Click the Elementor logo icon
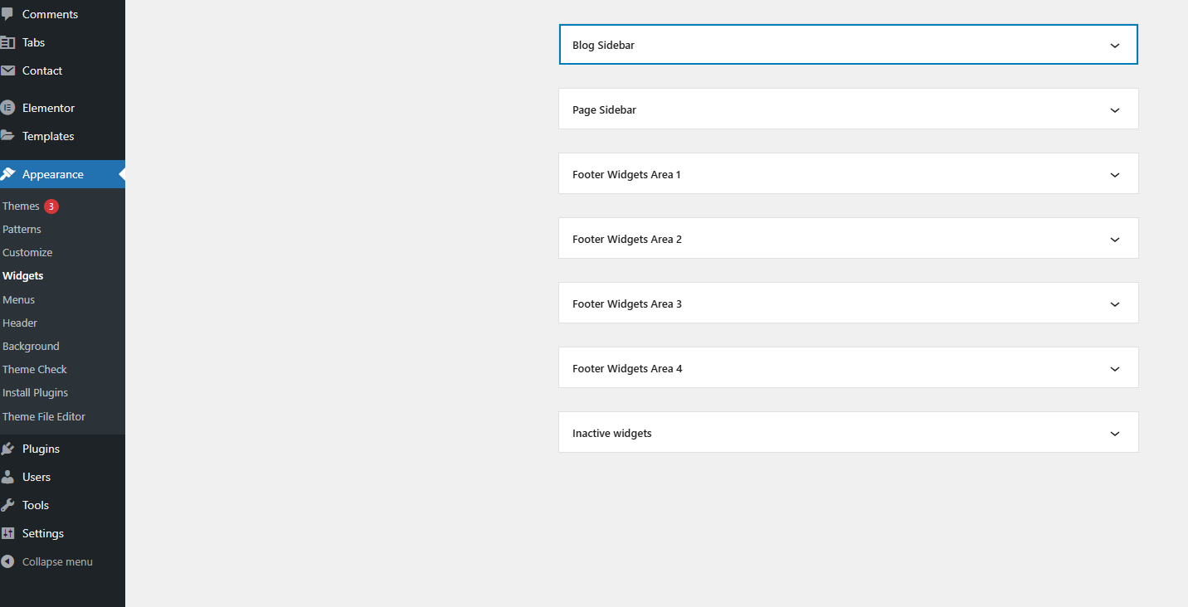 pos(7,108)
